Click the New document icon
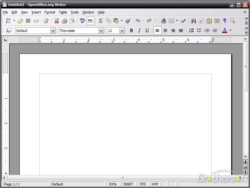The width and height of the screenshot is (250, 188). (8, 21)
